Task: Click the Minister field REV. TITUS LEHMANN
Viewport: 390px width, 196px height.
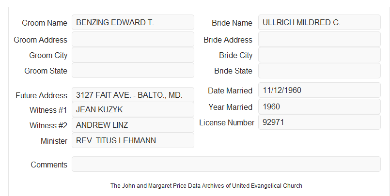Action: point(133,140)
